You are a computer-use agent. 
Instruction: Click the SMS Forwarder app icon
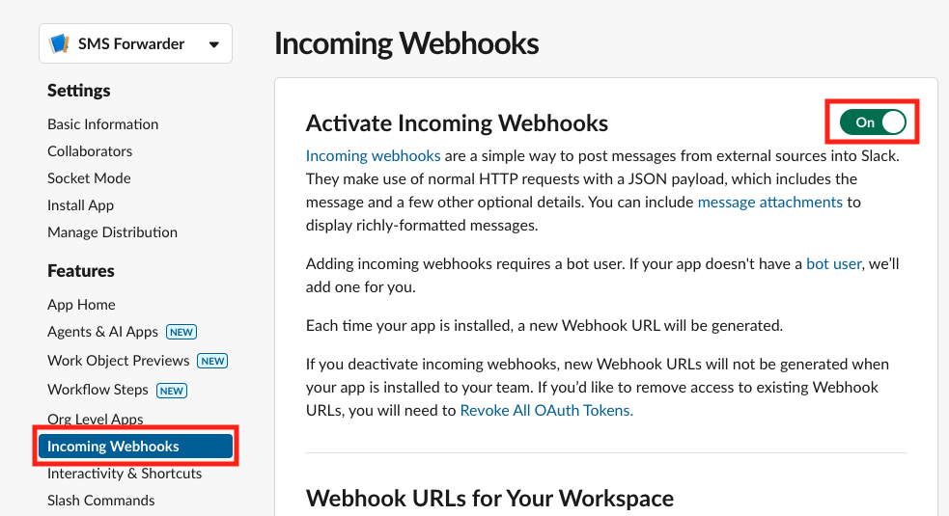coord(59,43)
